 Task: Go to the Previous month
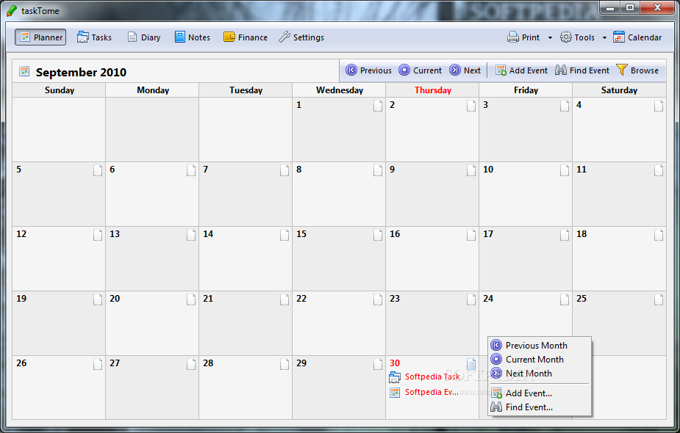point(368,70)
